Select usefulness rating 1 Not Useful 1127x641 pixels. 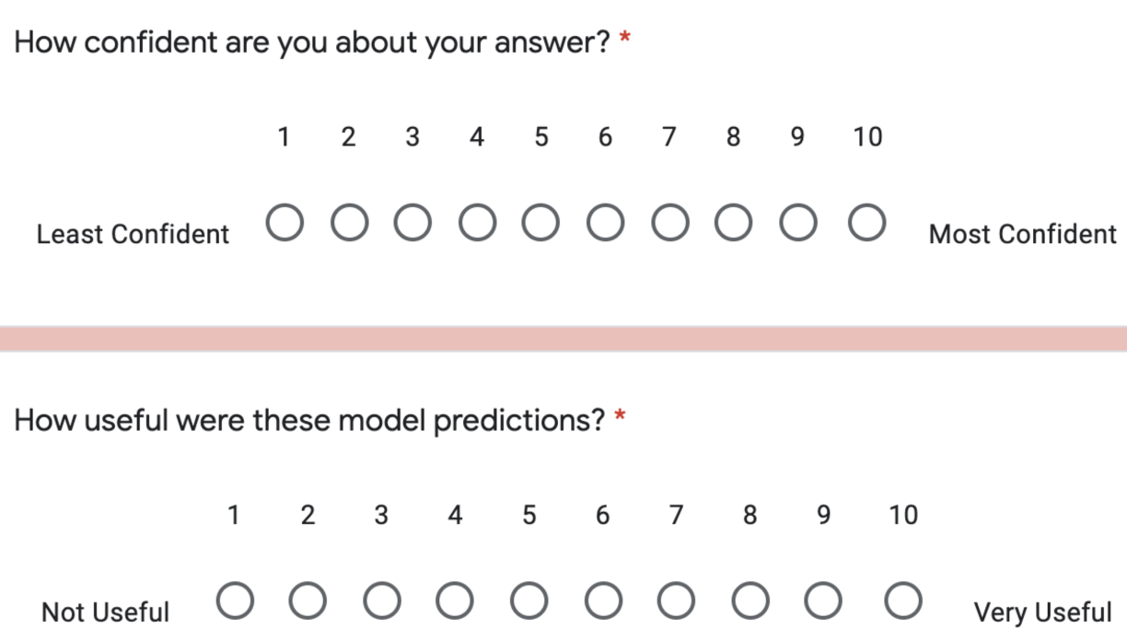(x=235, y=601)
